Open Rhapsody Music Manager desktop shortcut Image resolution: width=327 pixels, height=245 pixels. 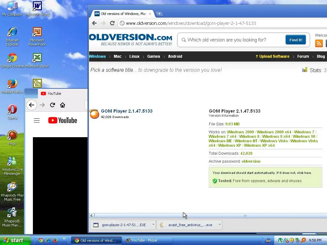click(12, 218)
